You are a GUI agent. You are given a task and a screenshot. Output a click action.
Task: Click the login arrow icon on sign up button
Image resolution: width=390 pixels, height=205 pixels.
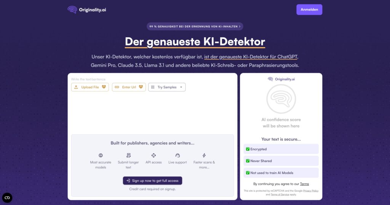[128, 181]
